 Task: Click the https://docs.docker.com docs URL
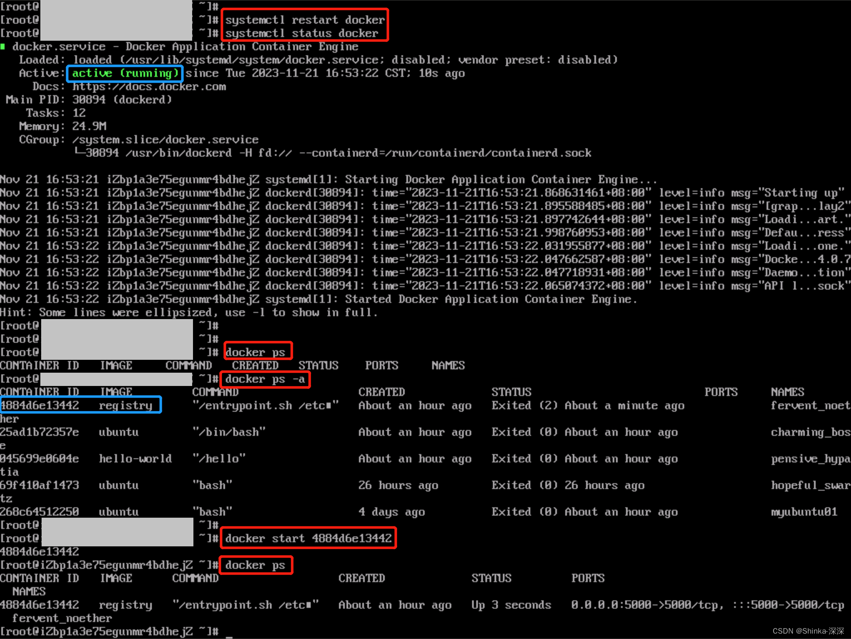point(149,86)
